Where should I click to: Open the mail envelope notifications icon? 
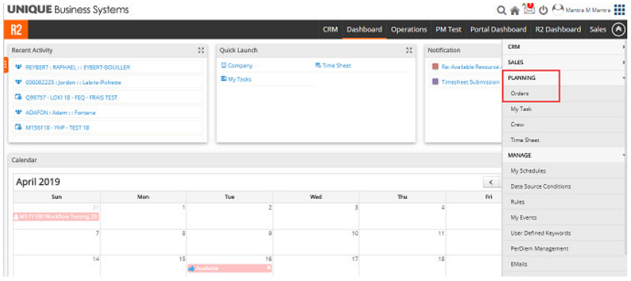(x=529, y=9)
